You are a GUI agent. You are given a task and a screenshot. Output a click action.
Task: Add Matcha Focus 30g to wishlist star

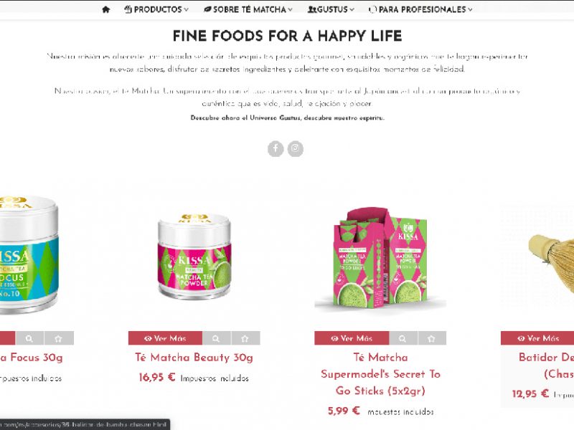59,338
